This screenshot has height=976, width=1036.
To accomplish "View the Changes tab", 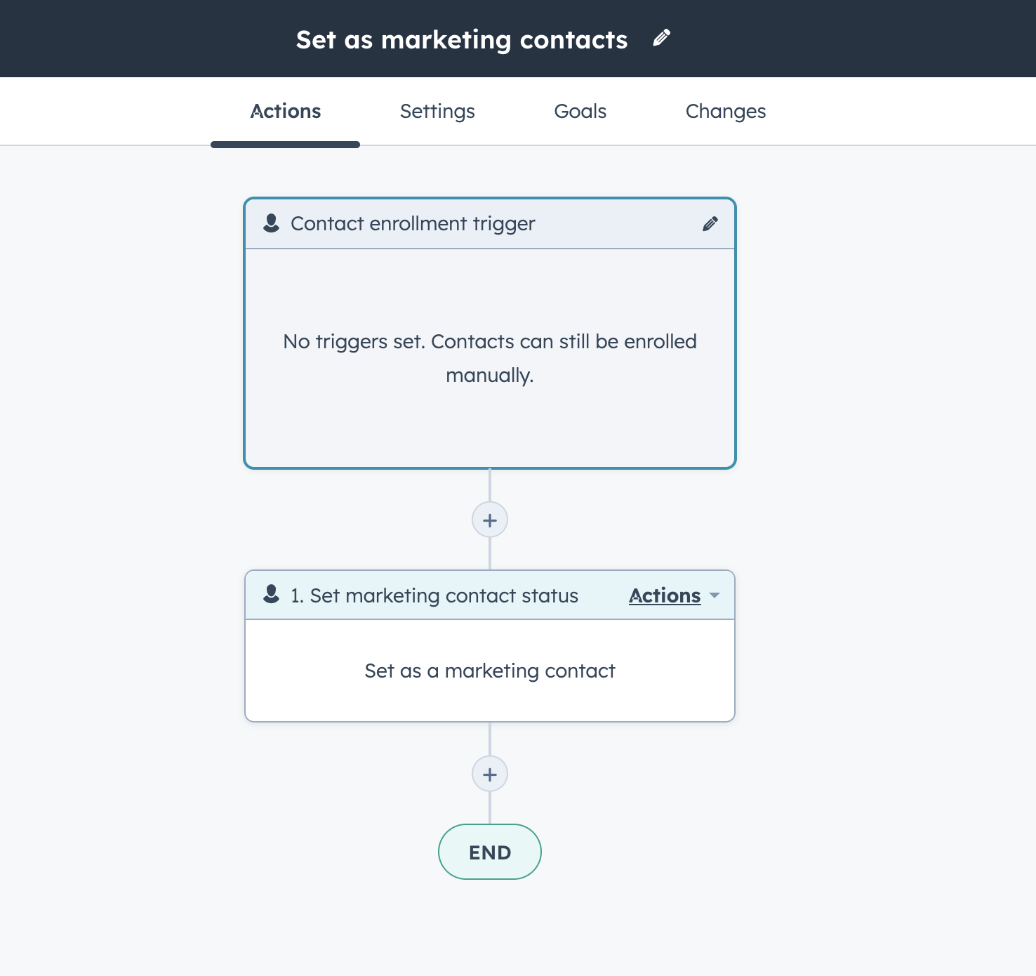I will (726, 112).
